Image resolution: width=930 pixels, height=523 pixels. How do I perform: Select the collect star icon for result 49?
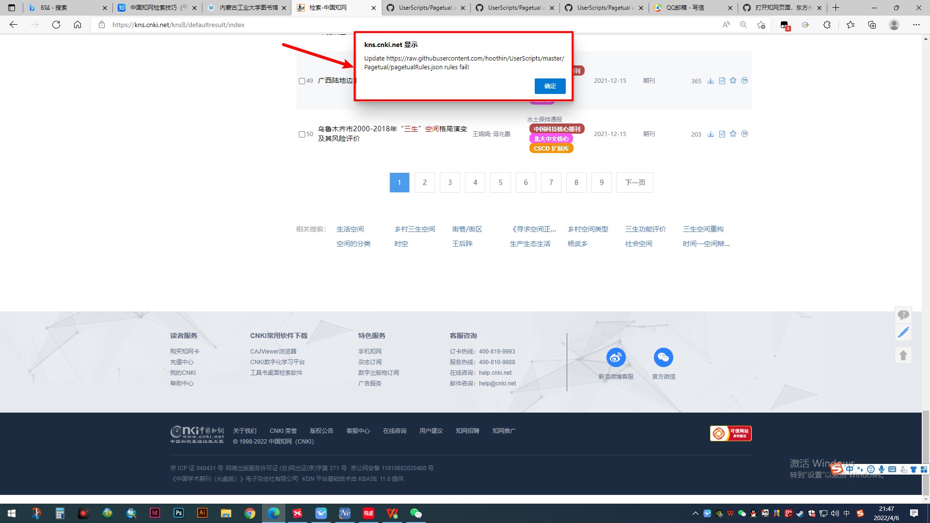(x=733, y=81)
